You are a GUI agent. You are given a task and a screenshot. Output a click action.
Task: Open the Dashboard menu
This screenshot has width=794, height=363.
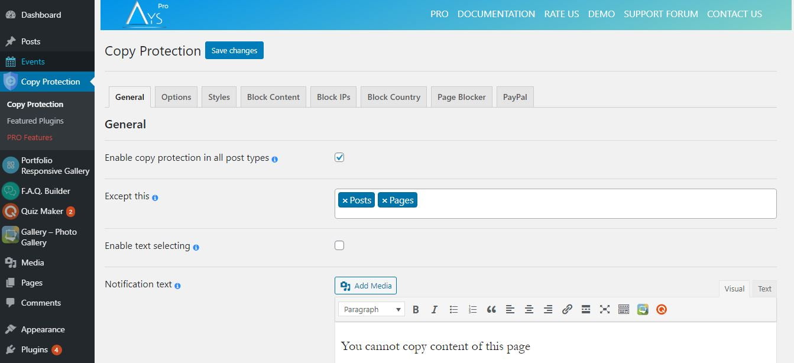(x=47, y=15)
